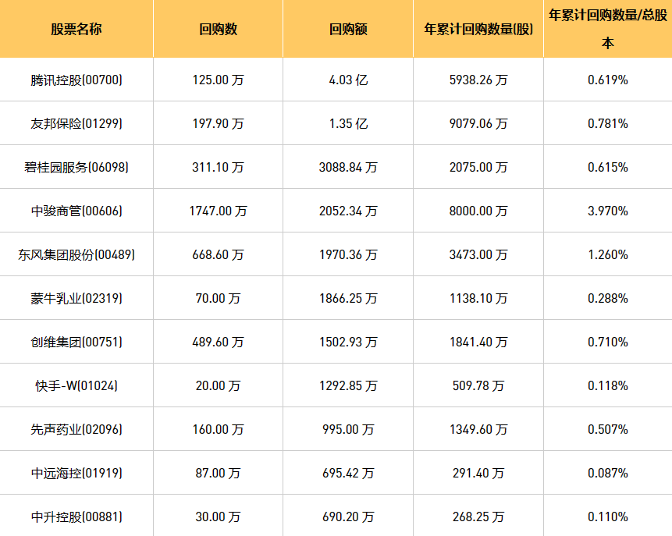
Task: Click the 股票名称 column header
Action: click(76, 30)
